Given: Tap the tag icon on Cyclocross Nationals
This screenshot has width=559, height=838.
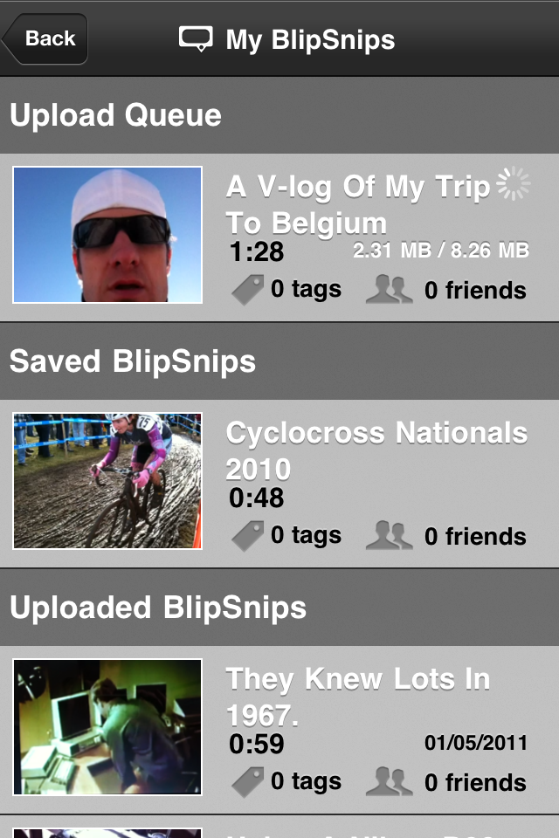Looking at the screenshot, I should pyautogui.click(x=247, y=536).
